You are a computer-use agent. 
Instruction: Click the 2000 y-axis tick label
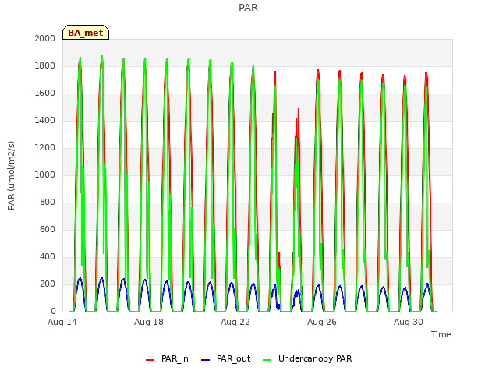pyautogui.click(x=45, y=38)
